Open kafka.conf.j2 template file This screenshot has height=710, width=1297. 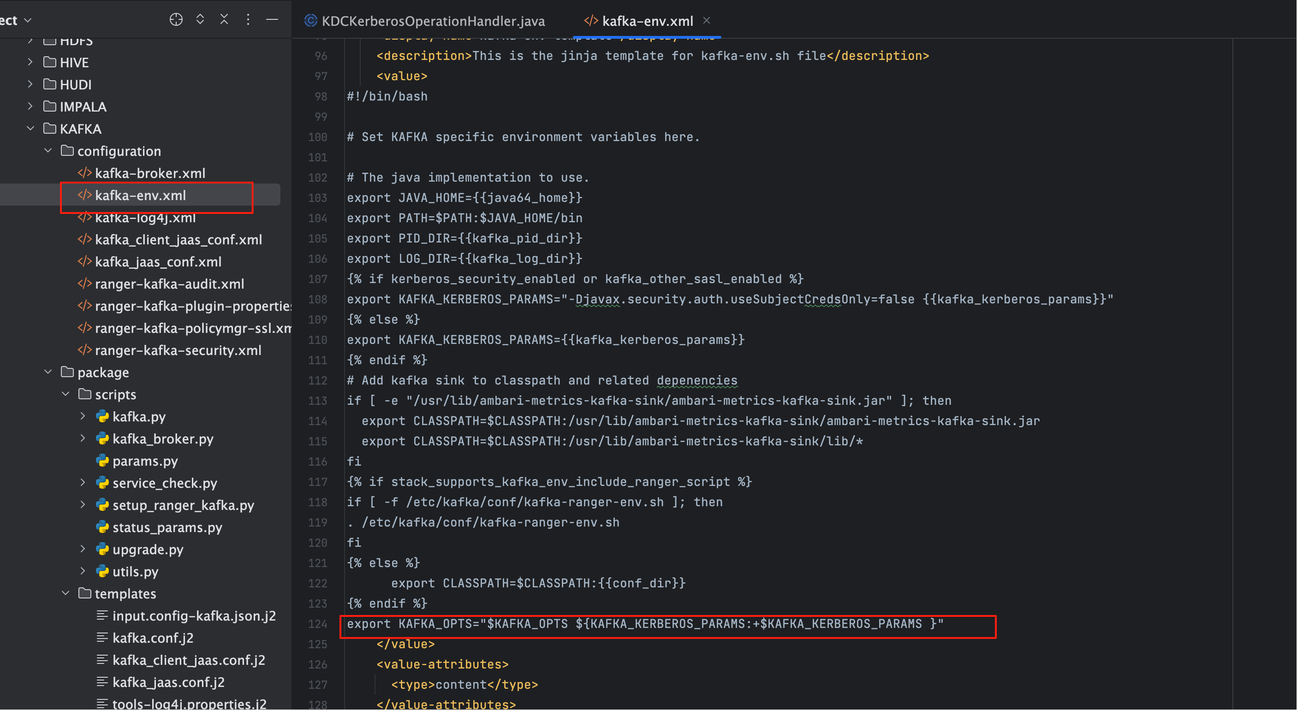pyautogui.click(x=153, y=638)
